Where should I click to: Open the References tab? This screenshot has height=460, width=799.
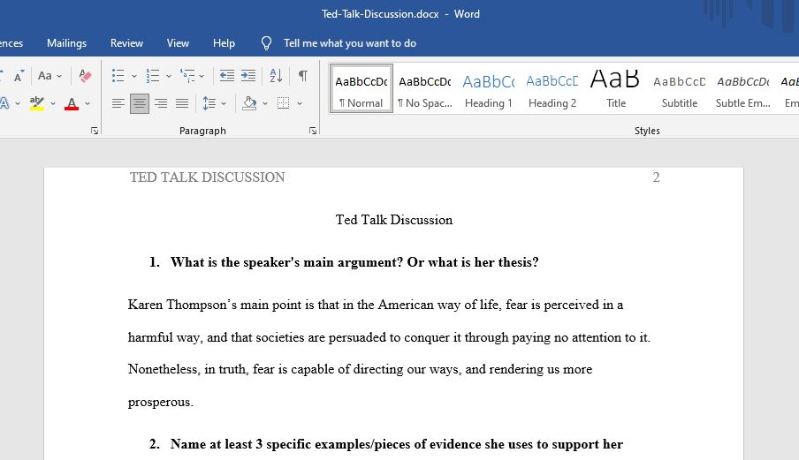11,43
